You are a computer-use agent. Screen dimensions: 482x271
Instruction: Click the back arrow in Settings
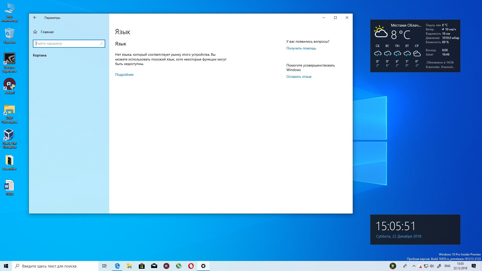point(35,18)
